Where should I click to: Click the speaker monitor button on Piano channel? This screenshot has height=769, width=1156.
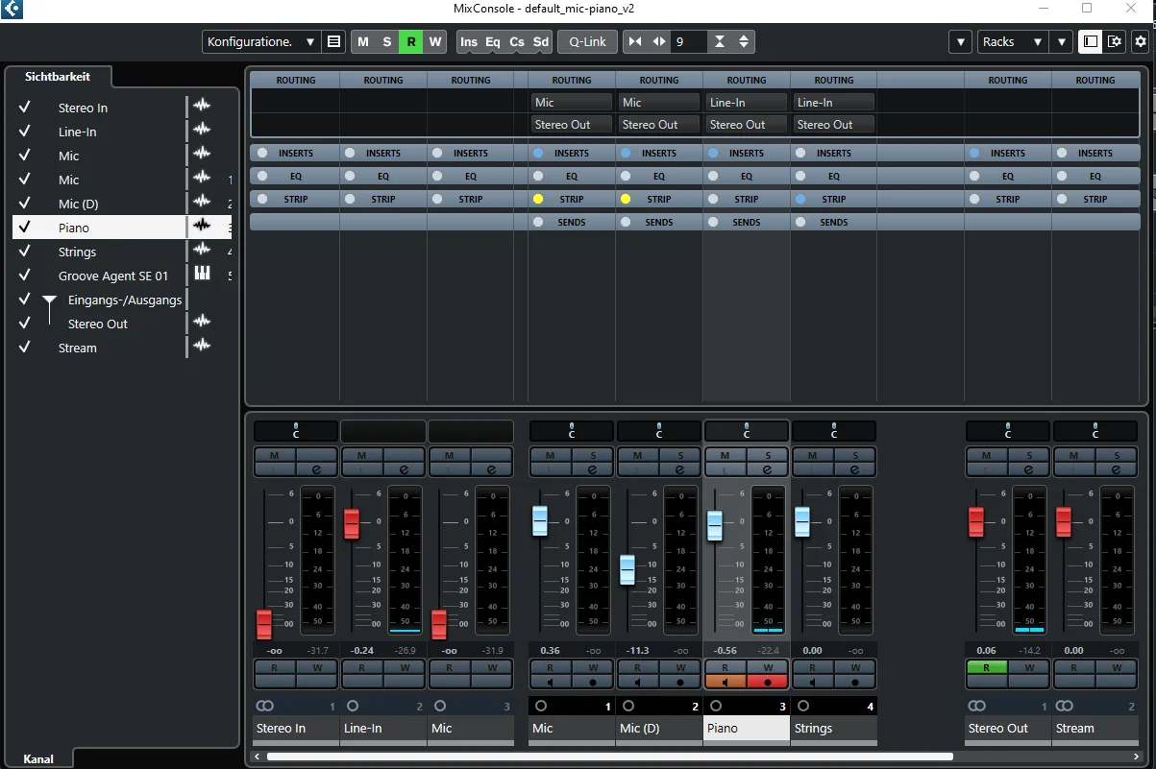click(x=726, y=682)
